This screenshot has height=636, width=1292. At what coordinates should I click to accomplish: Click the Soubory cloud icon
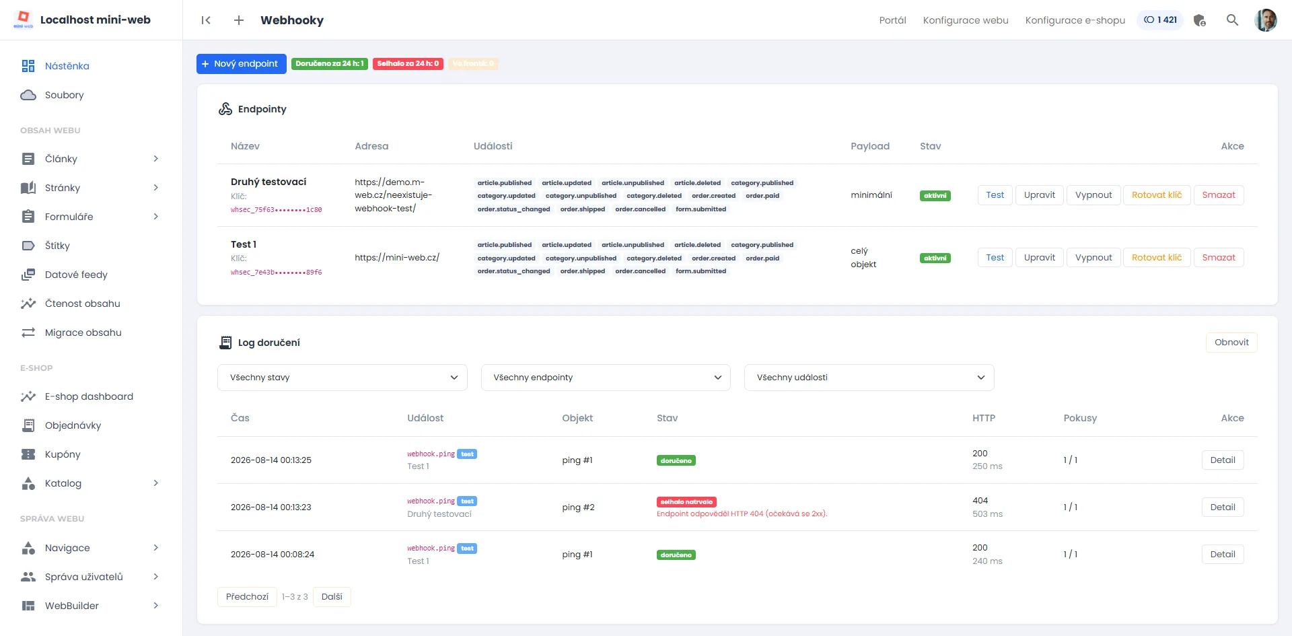28,95
